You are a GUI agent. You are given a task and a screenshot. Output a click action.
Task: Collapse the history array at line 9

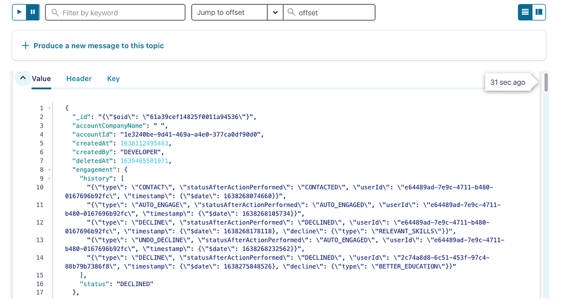50,179
